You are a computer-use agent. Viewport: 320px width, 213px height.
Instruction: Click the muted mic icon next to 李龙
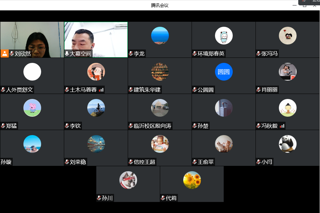click(x=131, y=54)
